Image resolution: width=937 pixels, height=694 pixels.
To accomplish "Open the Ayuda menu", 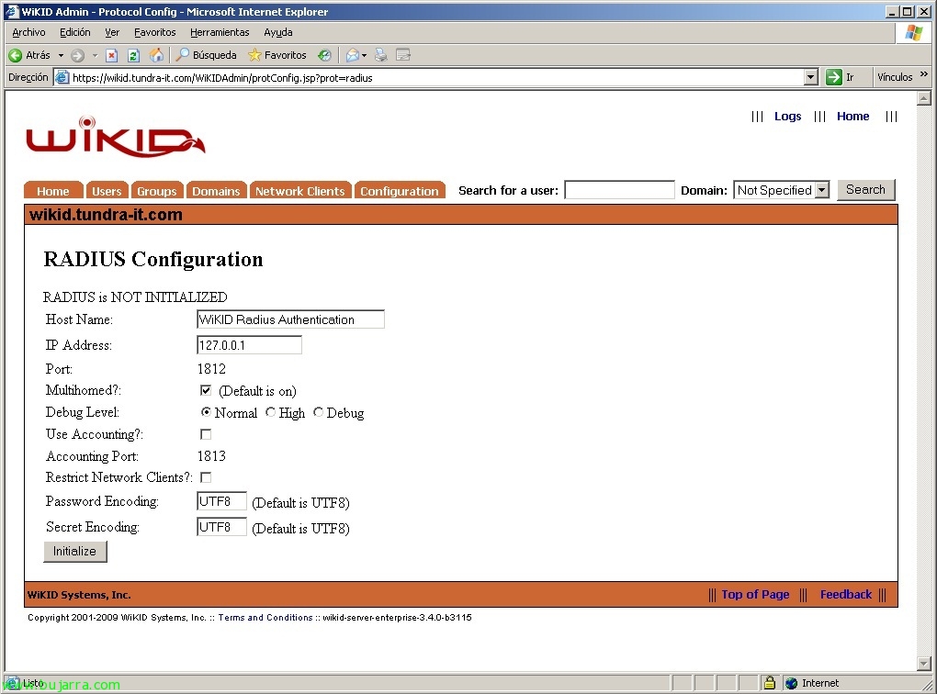I will pyautogui.click(x=277, y=32).
